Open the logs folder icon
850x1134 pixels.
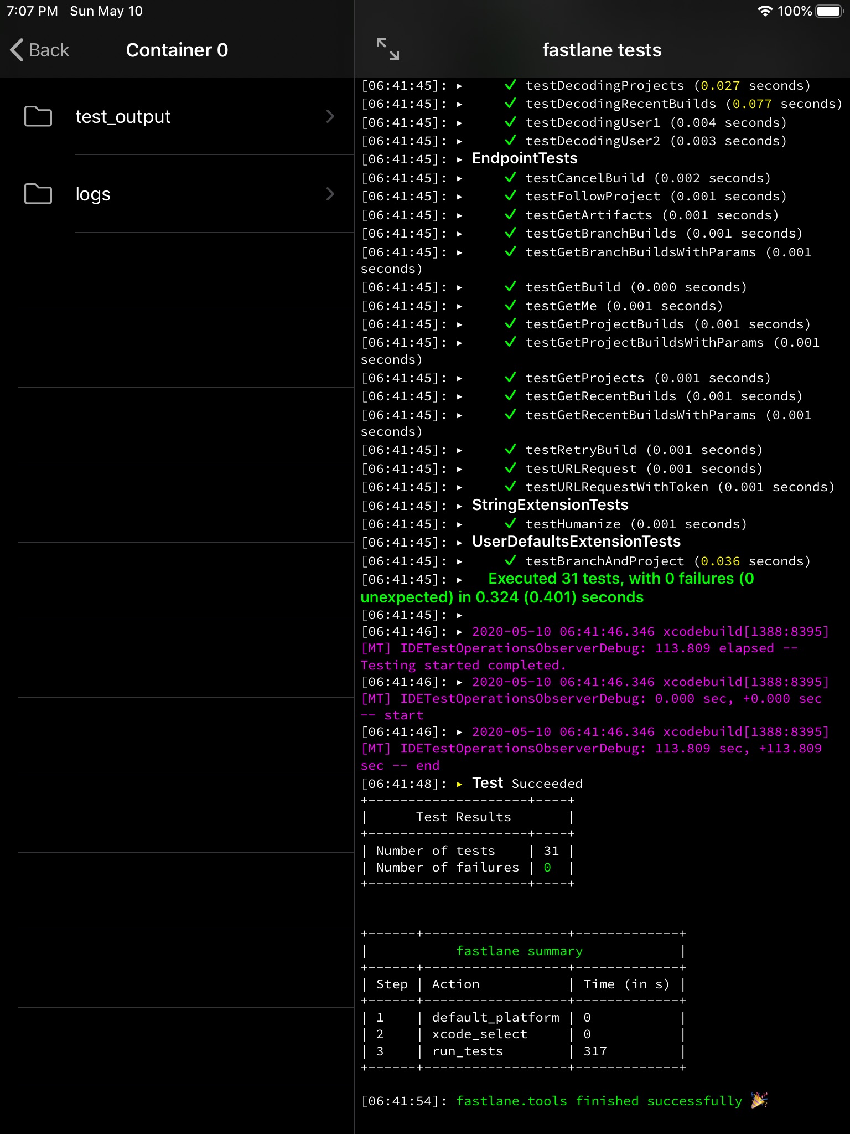pyautogui.click(x=38, y=194)
